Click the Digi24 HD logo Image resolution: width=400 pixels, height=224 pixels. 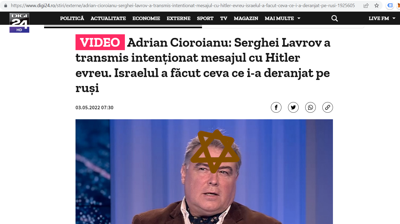point(19,23)
